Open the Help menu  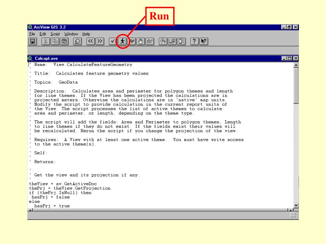(86, 34)
